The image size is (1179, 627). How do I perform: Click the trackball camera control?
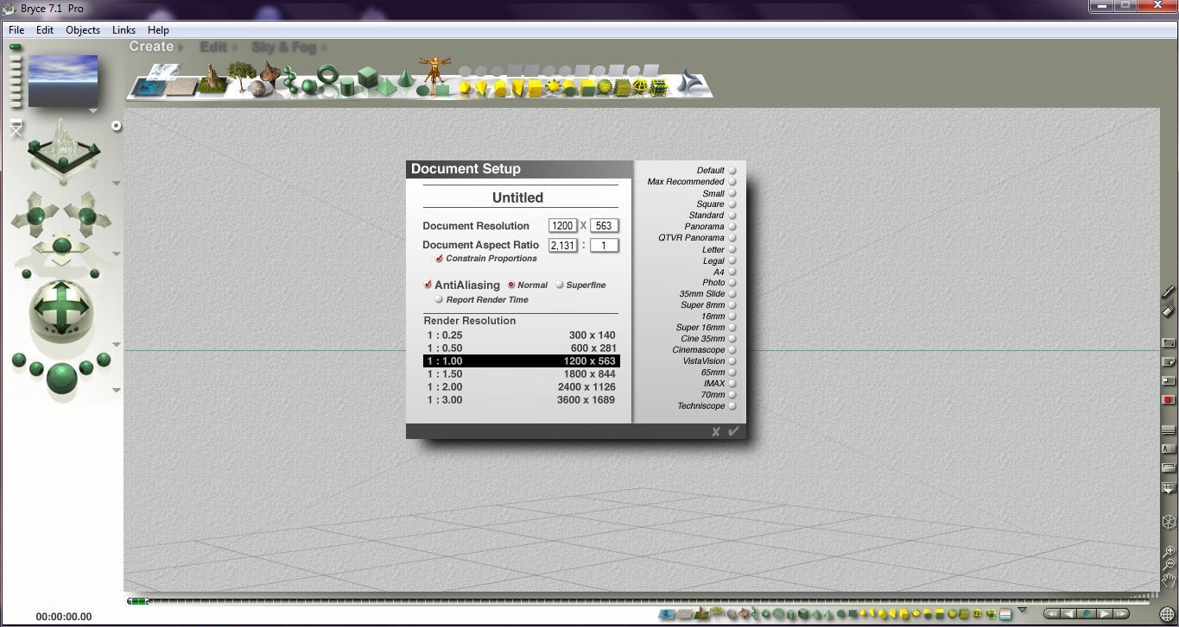(x=62, y=309)
